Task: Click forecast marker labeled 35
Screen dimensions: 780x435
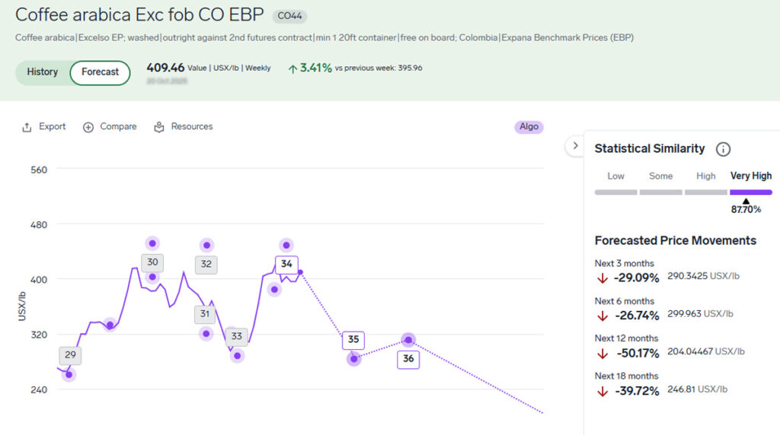Action: (x=353, y=340)
